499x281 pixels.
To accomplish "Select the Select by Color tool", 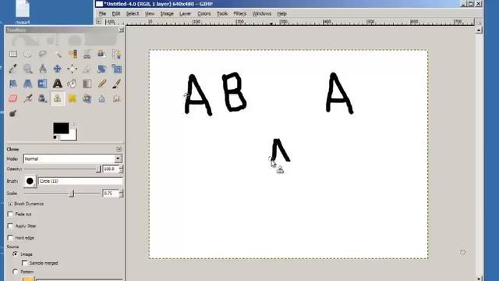I will pos(73,54).
